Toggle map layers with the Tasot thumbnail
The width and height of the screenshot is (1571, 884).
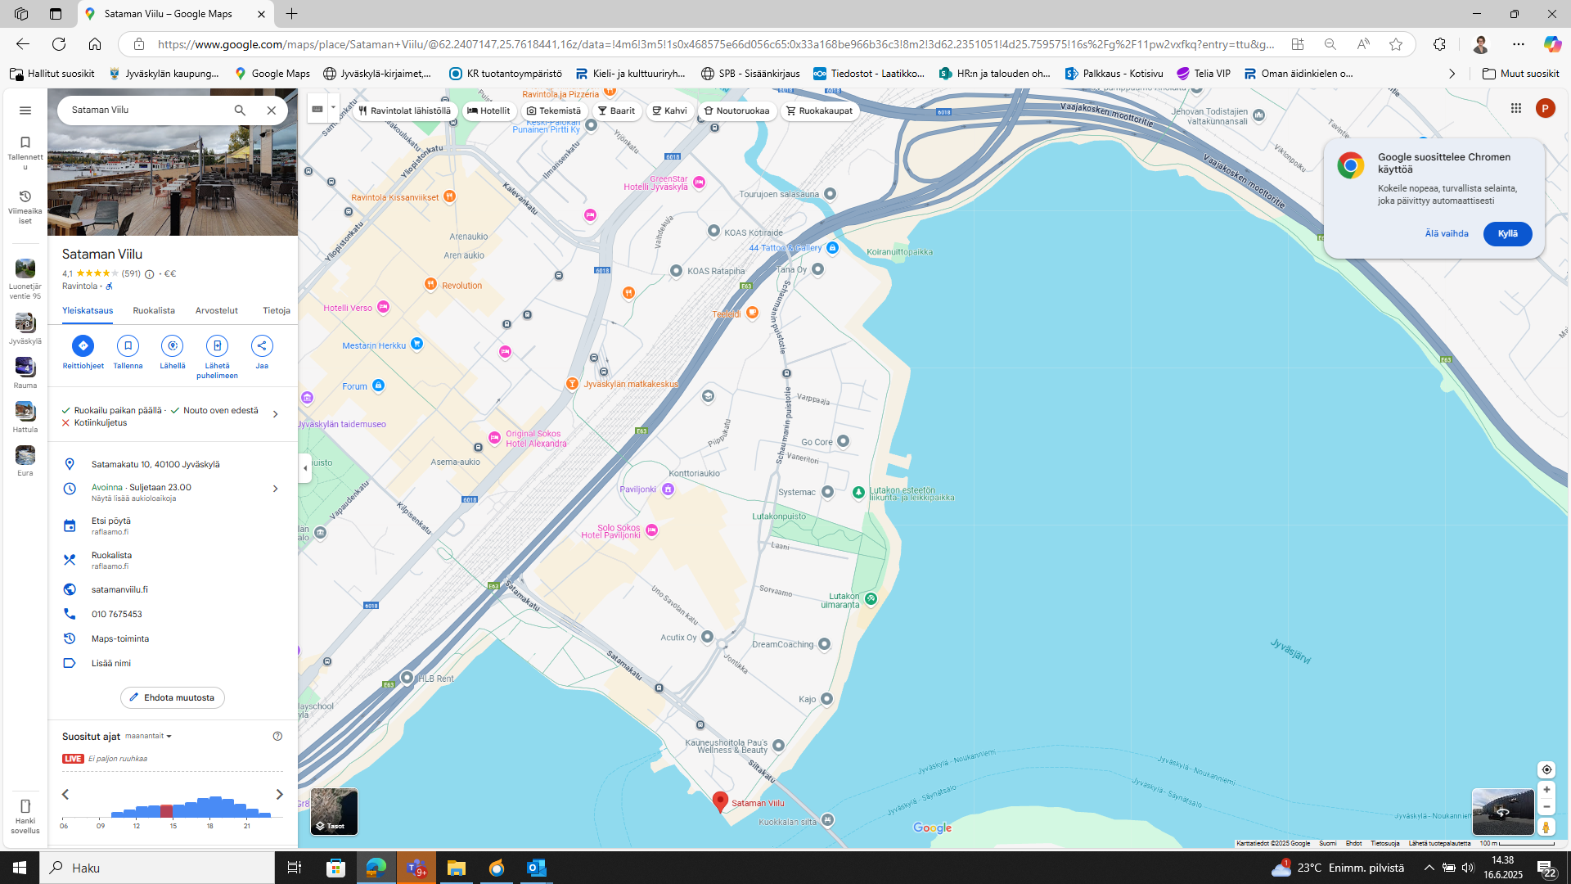click(334, 810)
